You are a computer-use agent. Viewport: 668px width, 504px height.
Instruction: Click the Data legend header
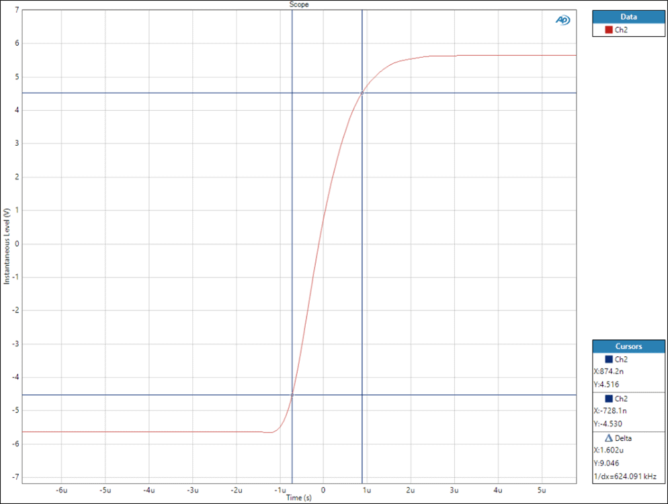pos(629,17)
